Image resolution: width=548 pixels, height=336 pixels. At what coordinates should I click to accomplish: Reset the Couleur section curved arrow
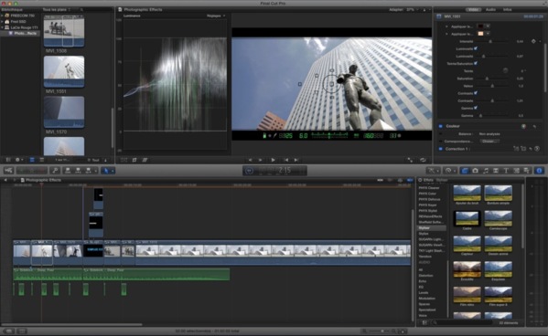pos(534,126)
